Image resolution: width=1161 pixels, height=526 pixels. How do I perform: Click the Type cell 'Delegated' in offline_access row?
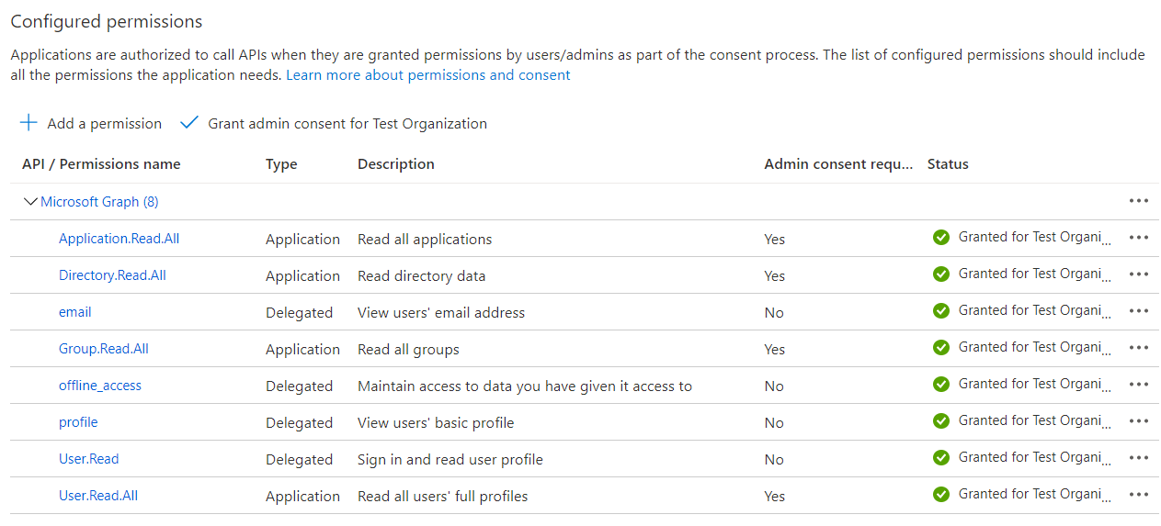299,386
